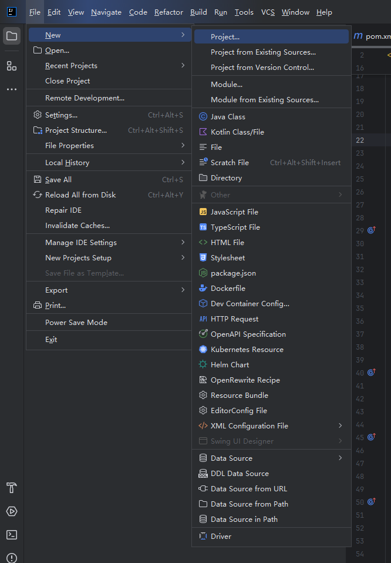The width and height of the screenshot is (391, 563).
Task: Select Resource Bundle
Action: coord(272,396)
